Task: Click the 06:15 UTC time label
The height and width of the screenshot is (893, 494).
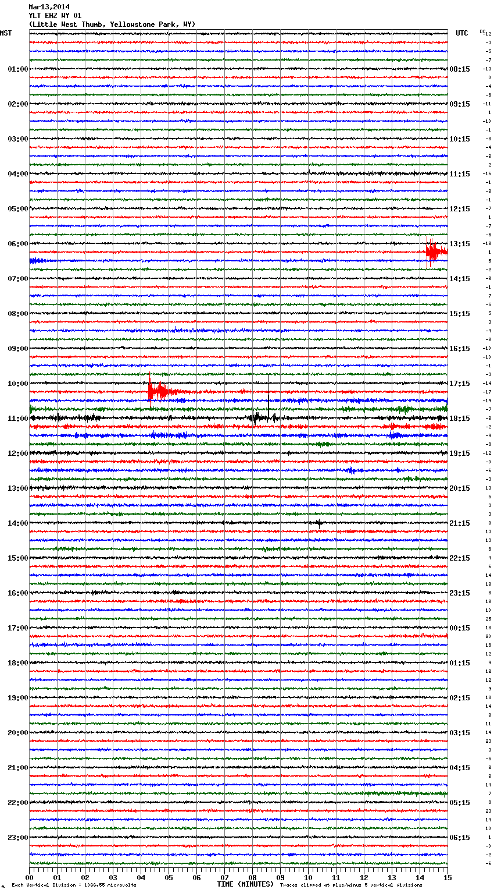Action: 460,838
